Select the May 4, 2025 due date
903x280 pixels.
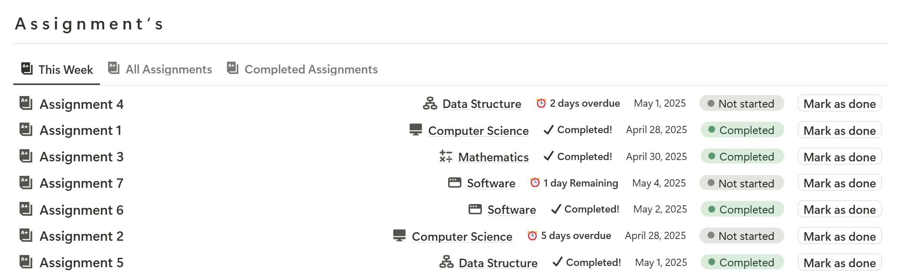pos(659,183)
